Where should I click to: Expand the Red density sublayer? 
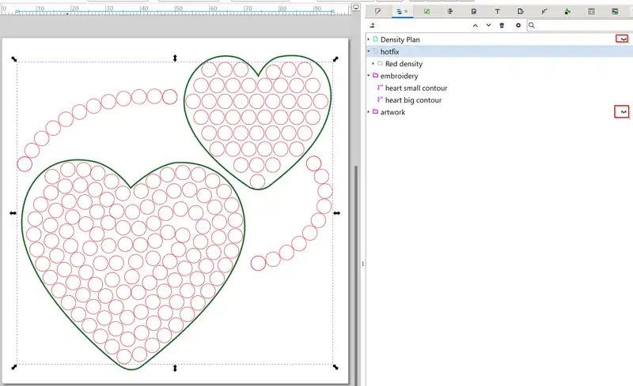pos(373,63)
